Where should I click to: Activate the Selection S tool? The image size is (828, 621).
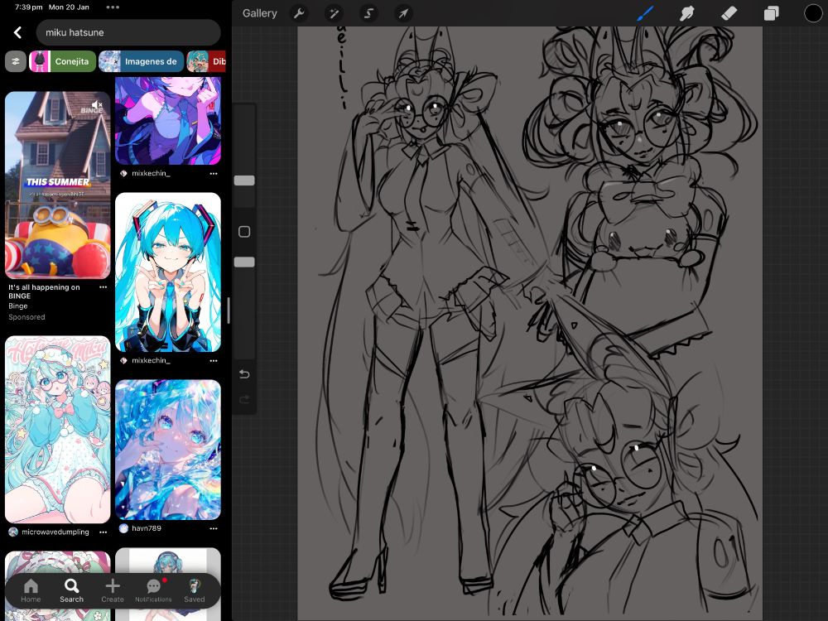368,13
